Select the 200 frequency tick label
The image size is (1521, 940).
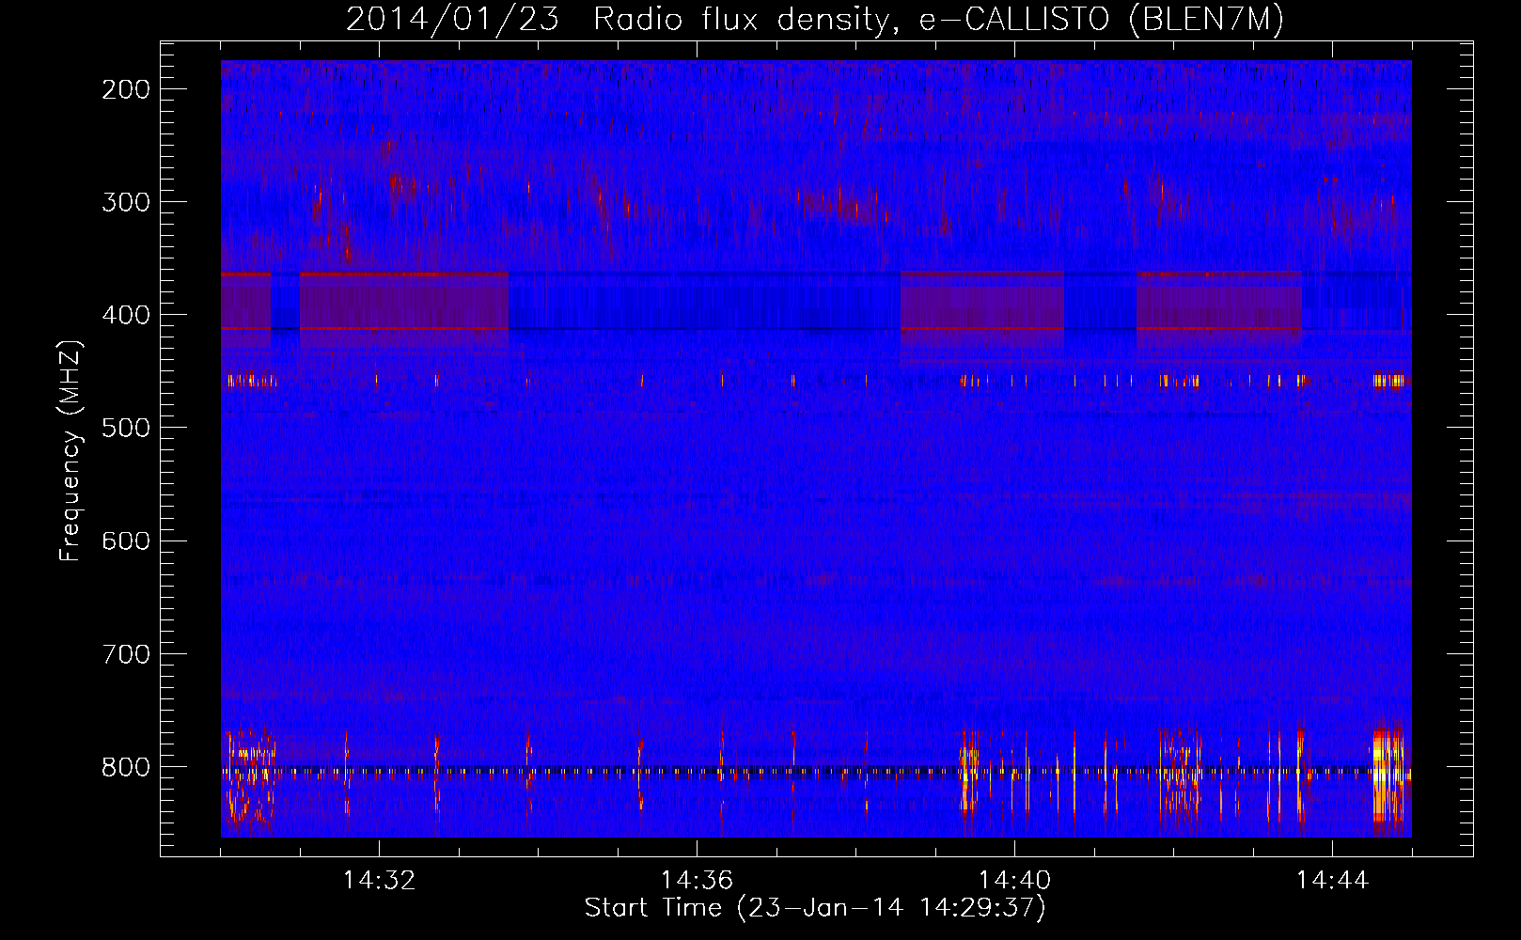[126, 89]
